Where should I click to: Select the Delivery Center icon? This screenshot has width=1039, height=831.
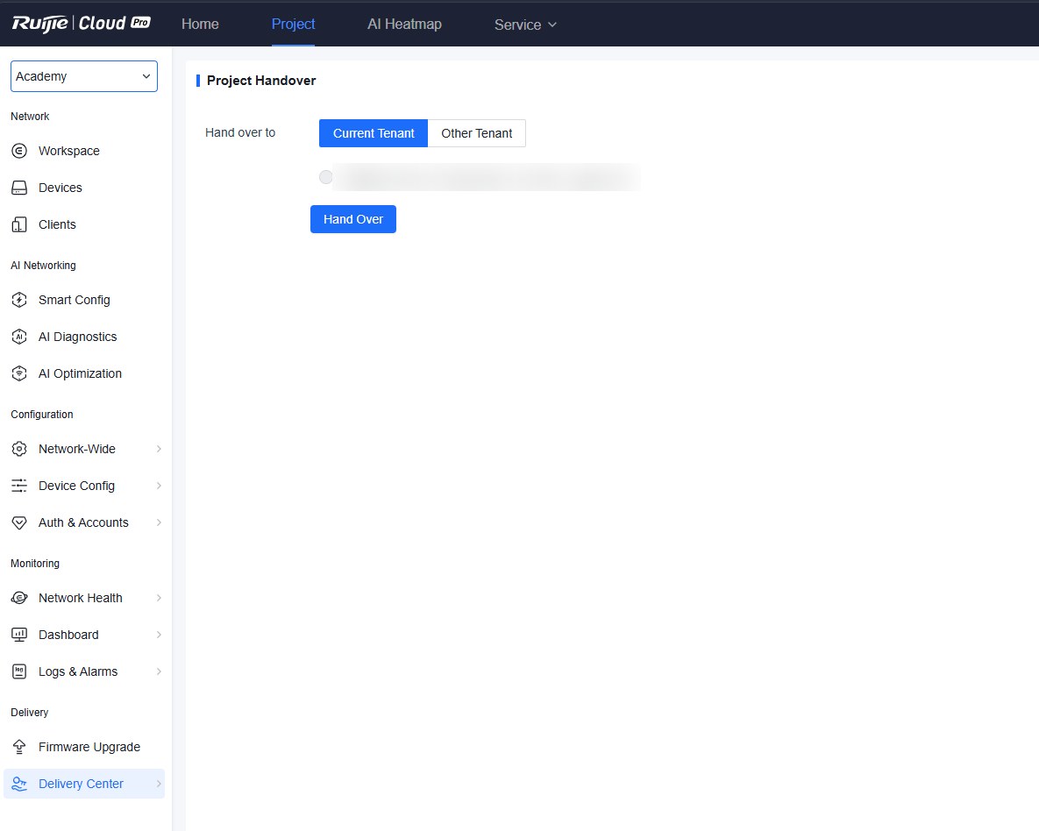tap(19, 784)
